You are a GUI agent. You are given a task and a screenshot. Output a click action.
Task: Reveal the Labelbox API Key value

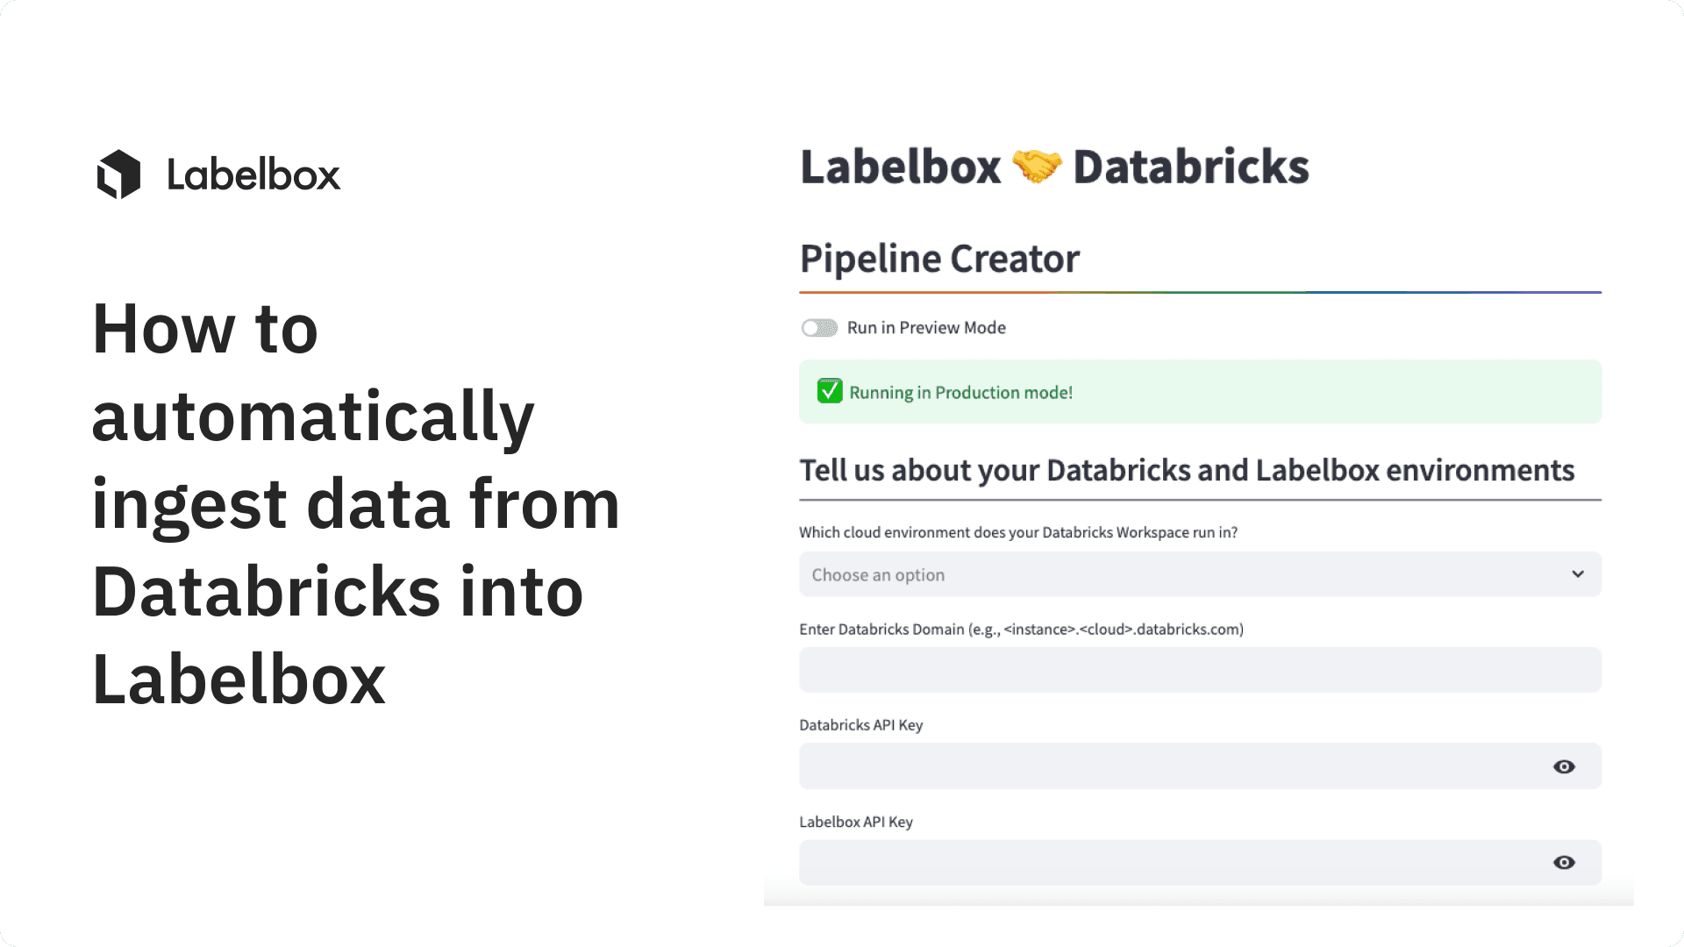click(1564, 863)
